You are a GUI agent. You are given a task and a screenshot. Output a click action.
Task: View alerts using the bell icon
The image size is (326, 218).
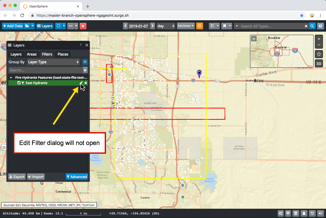pyautogui.click(x=304, y=213)
